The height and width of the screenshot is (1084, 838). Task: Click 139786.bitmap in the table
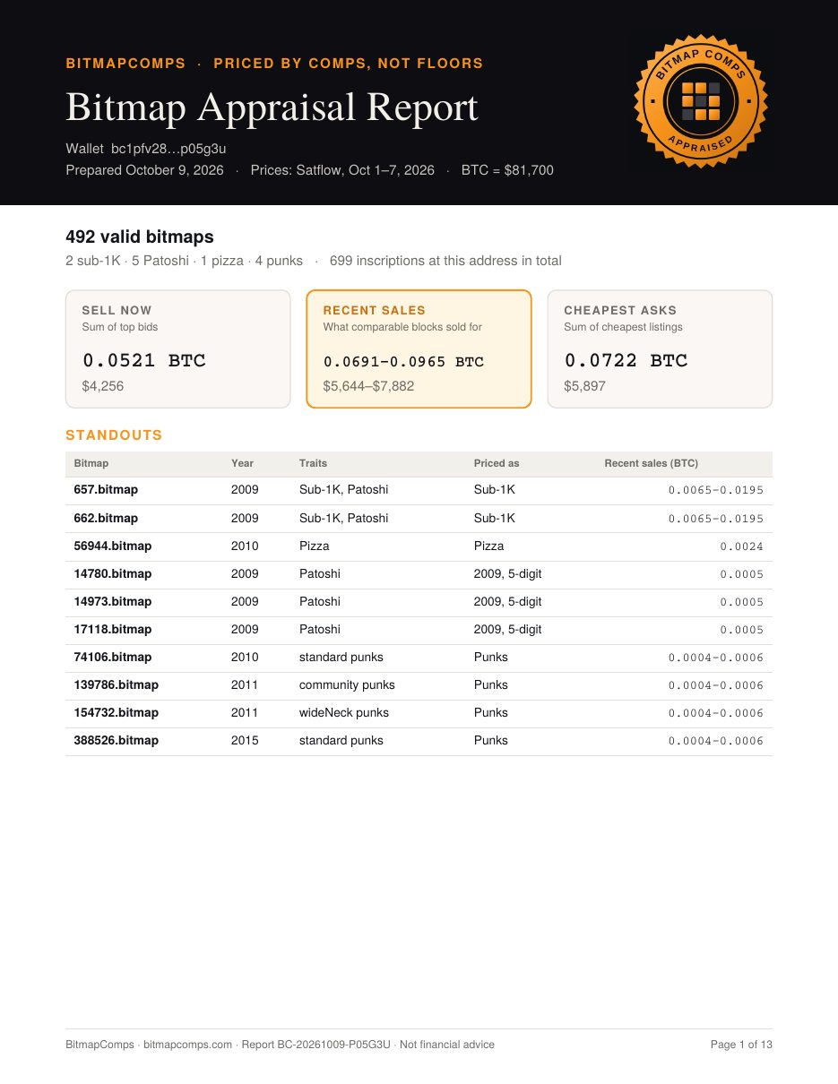click(x=117, y=684)
